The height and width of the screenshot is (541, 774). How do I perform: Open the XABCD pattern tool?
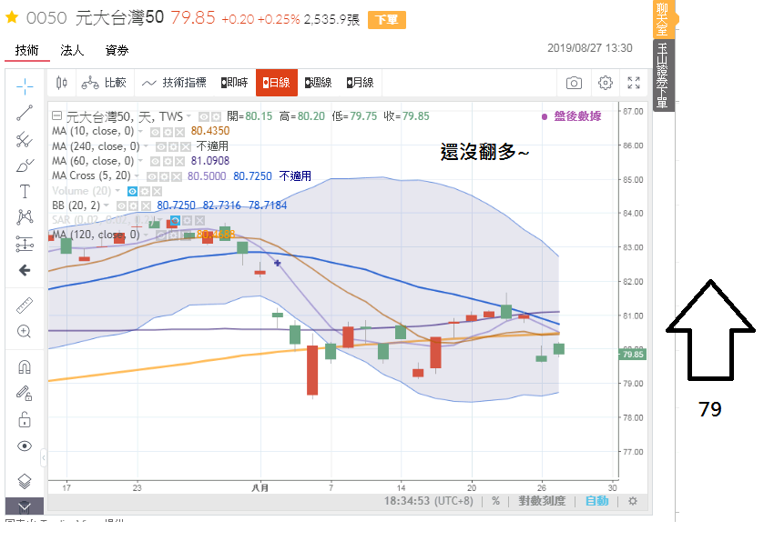[25, 217]
